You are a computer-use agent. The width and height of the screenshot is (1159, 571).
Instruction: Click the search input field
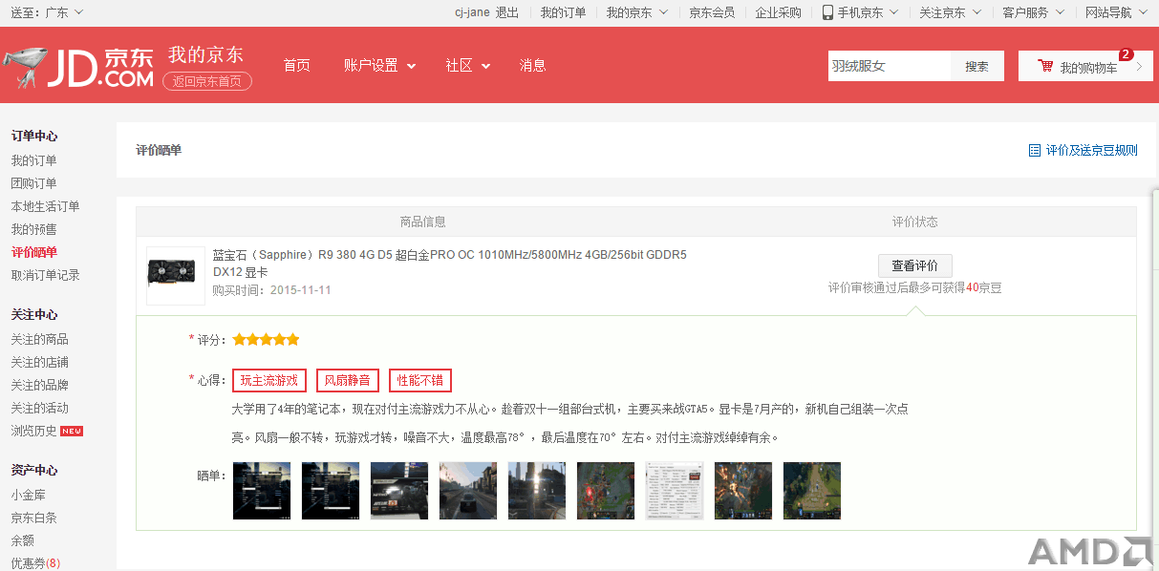click(890, 66)
